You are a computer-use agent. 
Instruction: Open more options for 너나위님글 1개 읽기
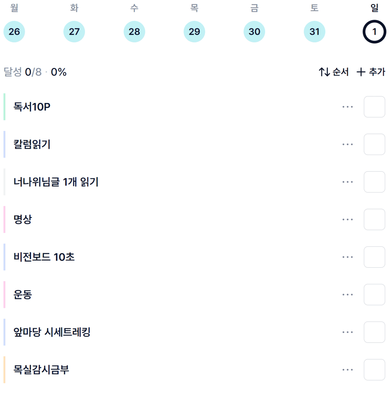pyautogui.click(x=347, y=182)
